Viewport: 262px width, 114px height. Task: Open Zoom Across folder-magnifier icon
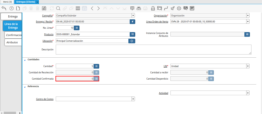coord(160,8)
